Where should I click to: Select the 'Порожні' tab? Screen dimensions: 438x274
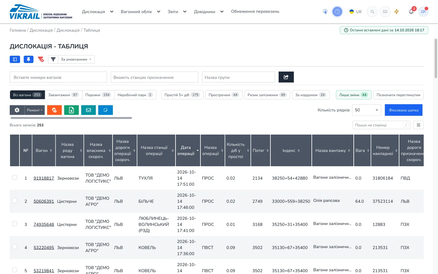coord(98,95)
